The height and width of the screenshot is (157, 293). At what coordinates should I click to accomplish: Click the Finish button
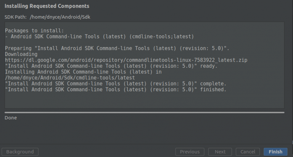[275, 152]
